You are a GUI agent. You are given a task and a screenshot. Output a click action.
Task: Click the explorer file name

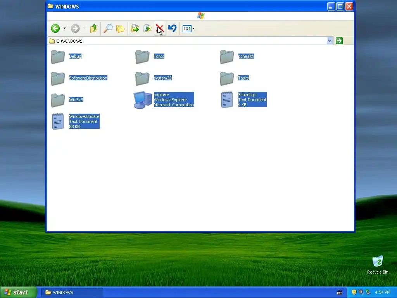click(161, 95)
